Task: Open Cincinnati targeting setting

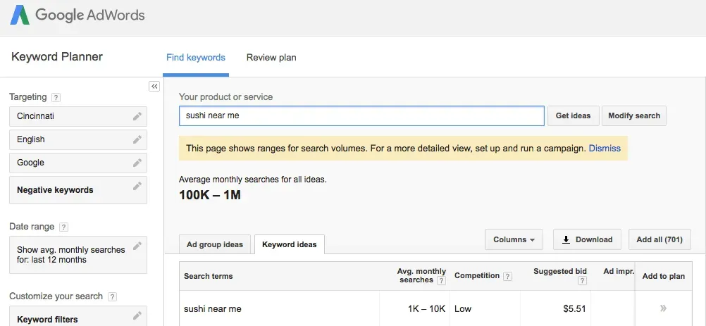Action: [78, 116]
